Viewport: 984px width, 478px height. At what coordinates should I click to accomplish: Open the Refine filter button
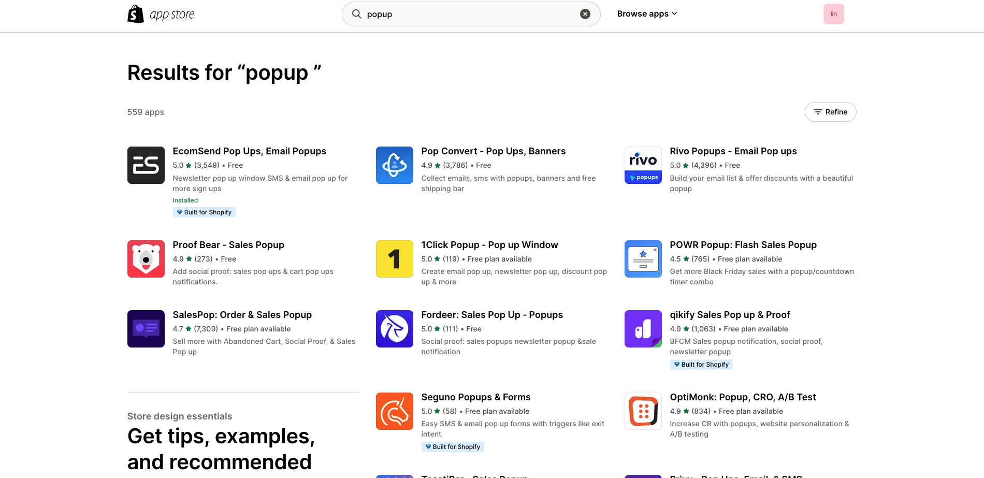pyautogui.click(x=830, y=112)
